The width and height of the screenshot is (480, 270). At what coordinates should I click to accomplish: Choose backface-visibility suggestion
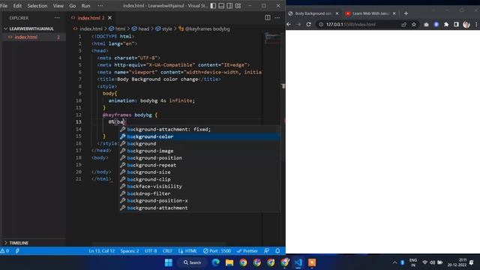pos(199,187)
